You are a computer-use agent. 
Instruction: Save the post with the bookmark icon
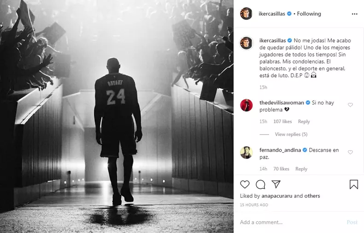coord(354,185)
